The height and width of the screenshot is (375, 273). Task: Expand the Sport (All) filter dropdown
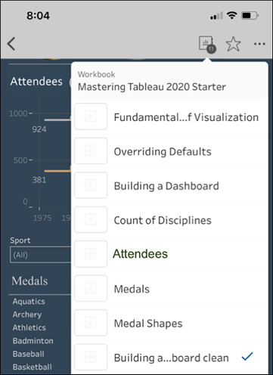coord(40,255)
